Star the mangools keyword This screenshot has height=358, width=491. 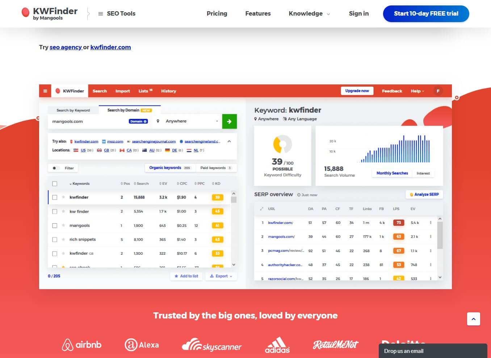pos(63,225)
